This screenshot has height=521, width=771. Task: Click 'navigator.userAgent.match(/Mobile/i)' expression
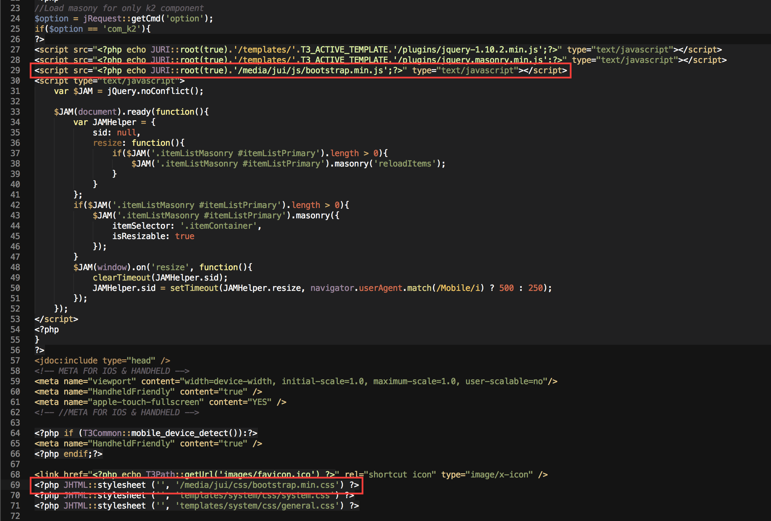397,288
